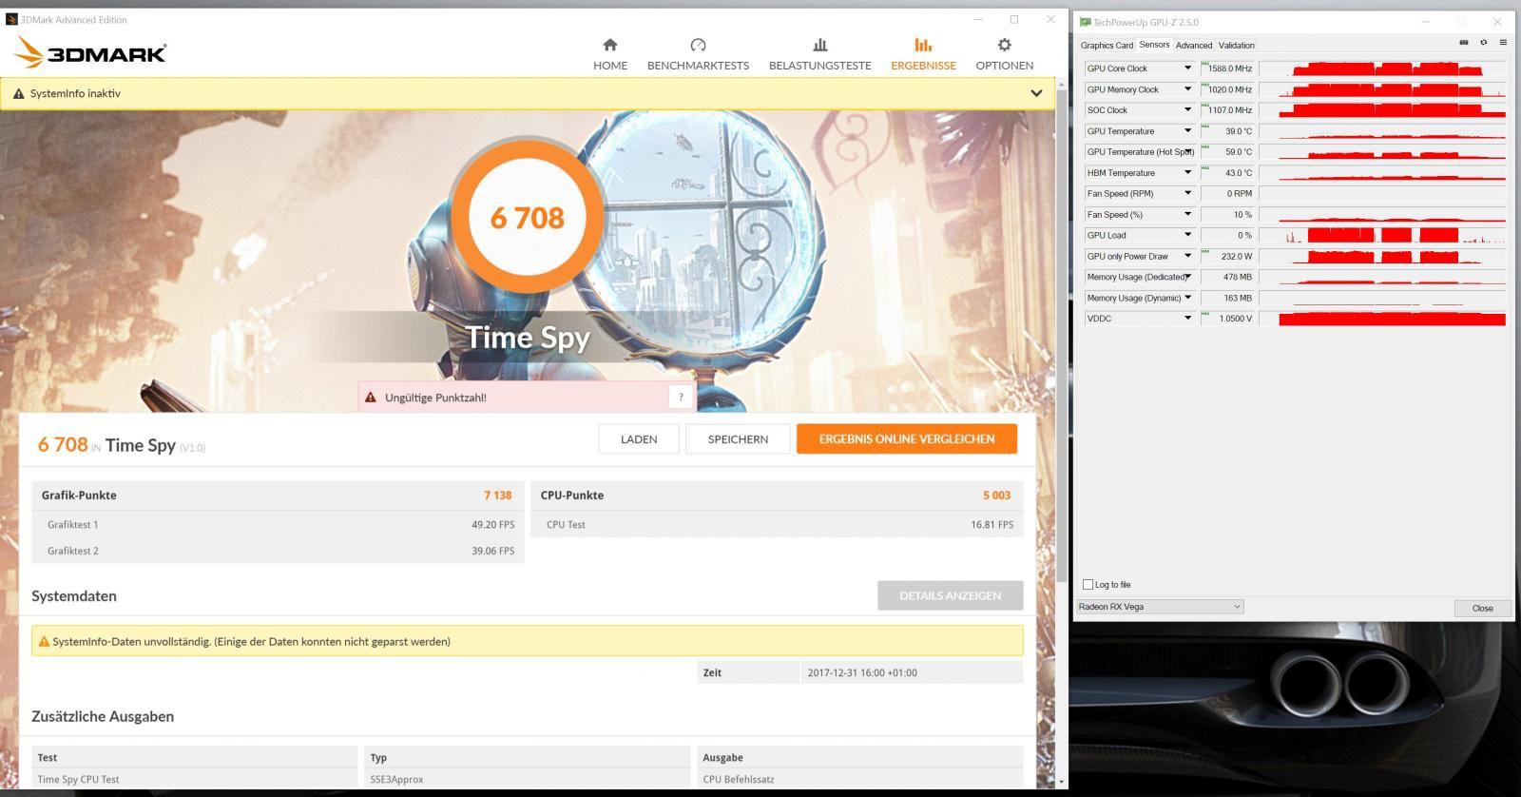This screenshot has height=797, width=1521.
Task: Expand the SystemInfo inaktiv banner chevron
Action: [1036, 93]
